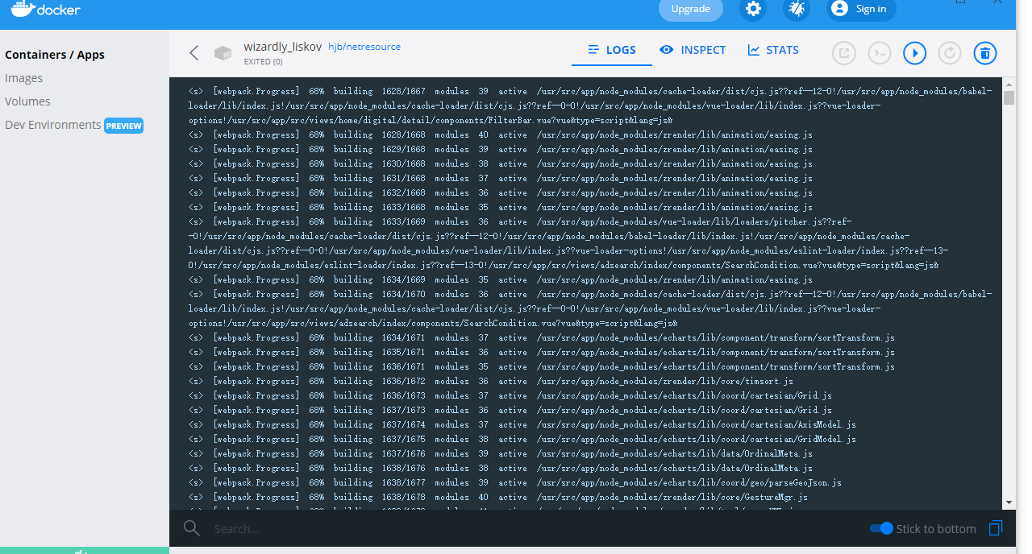Image resolution: width=1032 pixels, height=554 pixels.
Task: Click log line with building 1629/1668
Action: pyautogui.click(x=501, y=150)
